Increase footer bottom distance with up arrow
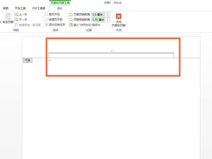 pos(107,19)
